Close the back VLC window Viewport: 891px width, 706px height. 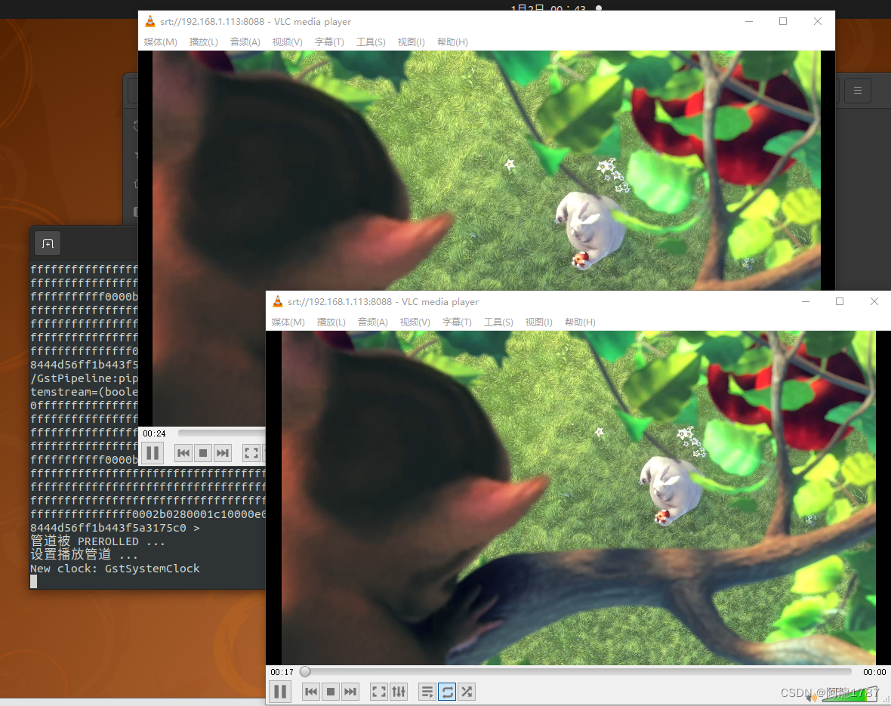tap(818, 21)
